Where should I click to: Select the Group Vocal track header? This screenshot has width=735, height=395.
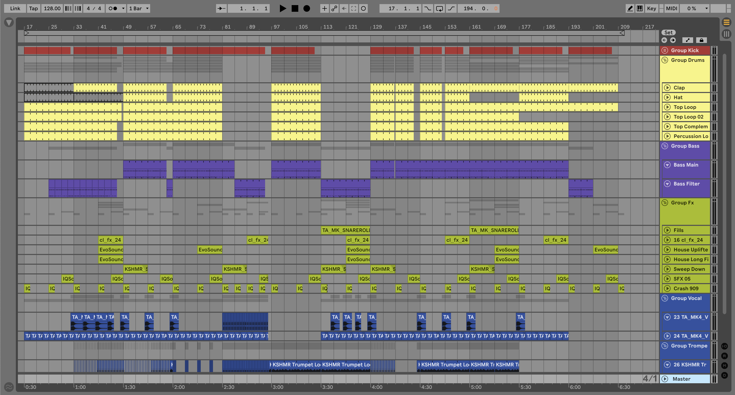(x=686, y=298)
